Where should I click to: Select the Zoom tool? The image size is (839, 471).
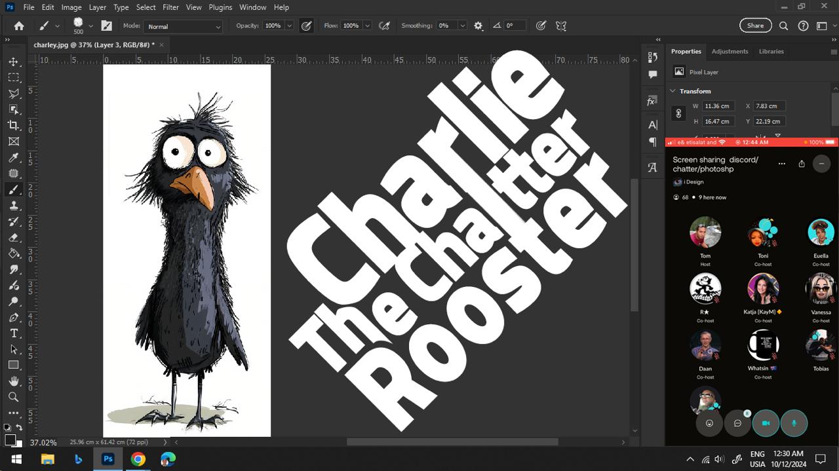click(14, 397)
